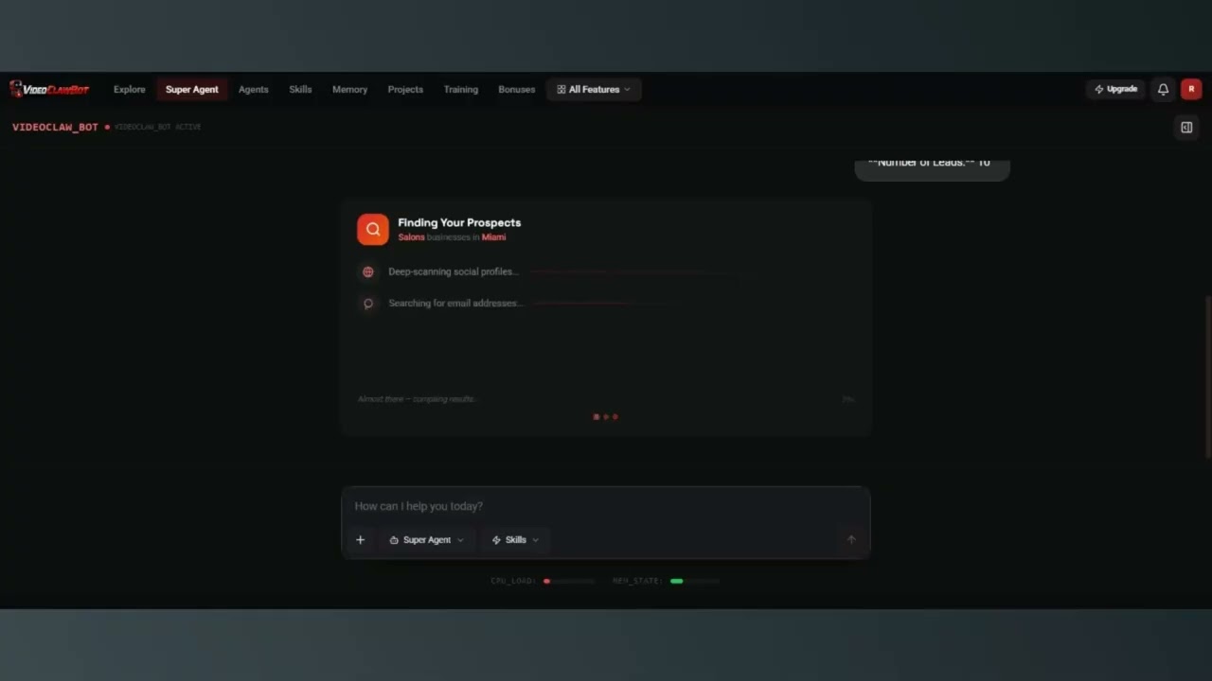Select the Super Agent tab in the navbar

pyautogui.click(x=192, y=89)
